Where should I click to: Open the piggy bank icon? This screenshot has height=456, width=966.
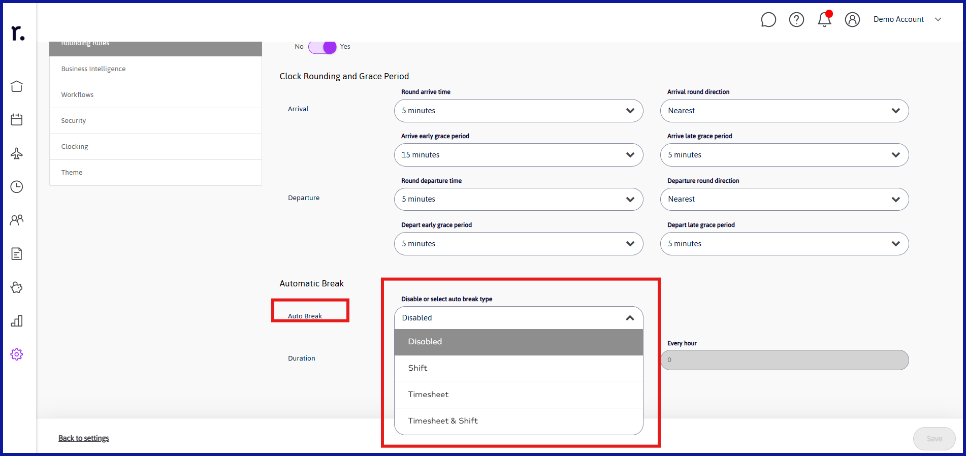(17, 287)
